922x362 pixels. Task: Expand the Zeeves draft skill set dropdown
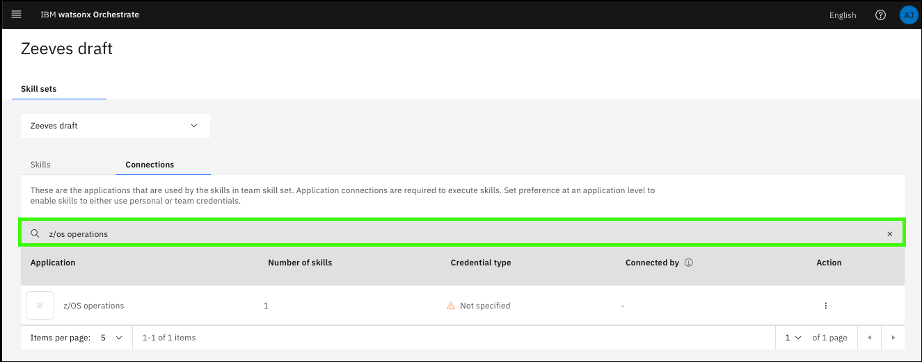[115, 126]
